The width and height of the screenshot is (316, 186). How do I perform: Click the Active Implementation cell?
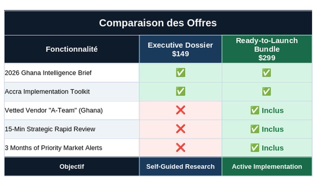pyautogui.click(x=267, y=166)
